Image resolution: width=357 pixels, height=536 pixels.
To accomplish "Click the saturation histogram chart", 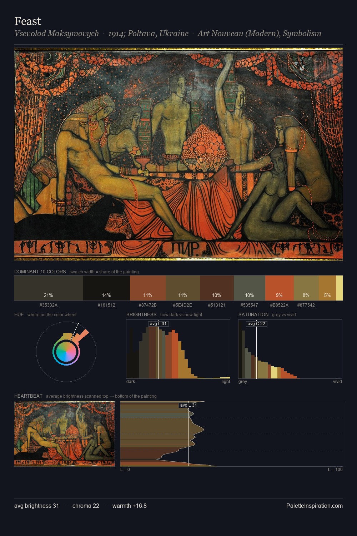I will pos(290,349).
